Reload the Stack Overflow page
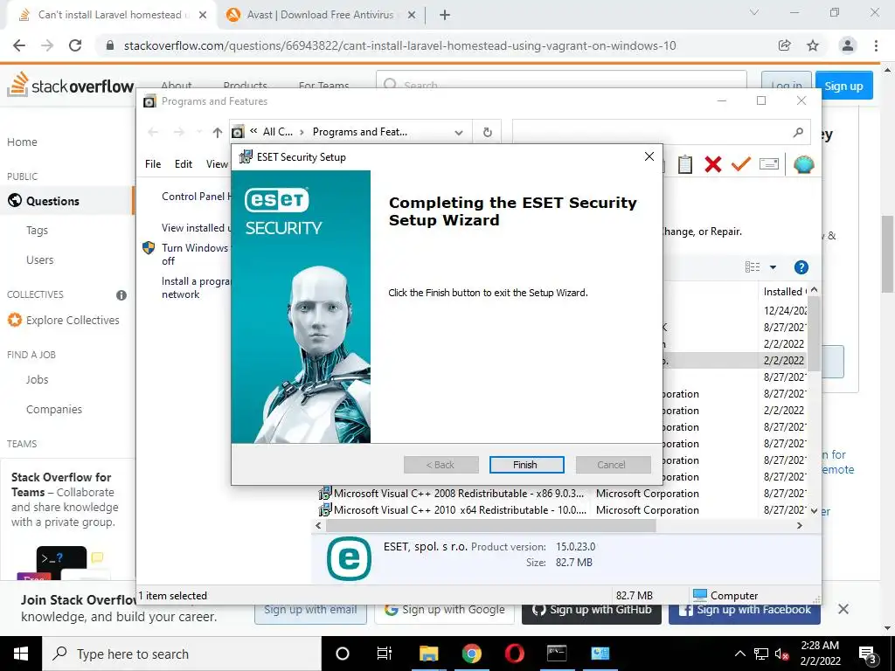 [75, 45]
